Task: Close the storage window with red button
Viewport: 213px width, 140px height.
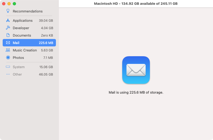Action: pos(4,4)
